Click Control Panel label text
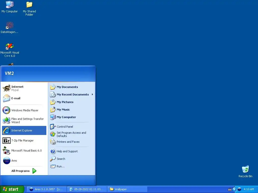Viewport: 258px width, 193px height. point(65,127)
